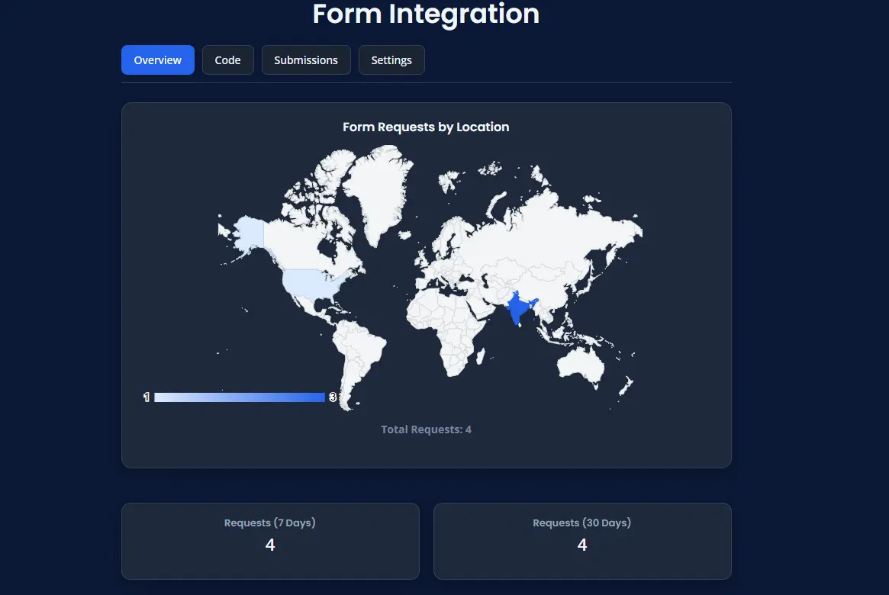Click the highlighted United States region
The image size is (889, 595).
(305, 282)
